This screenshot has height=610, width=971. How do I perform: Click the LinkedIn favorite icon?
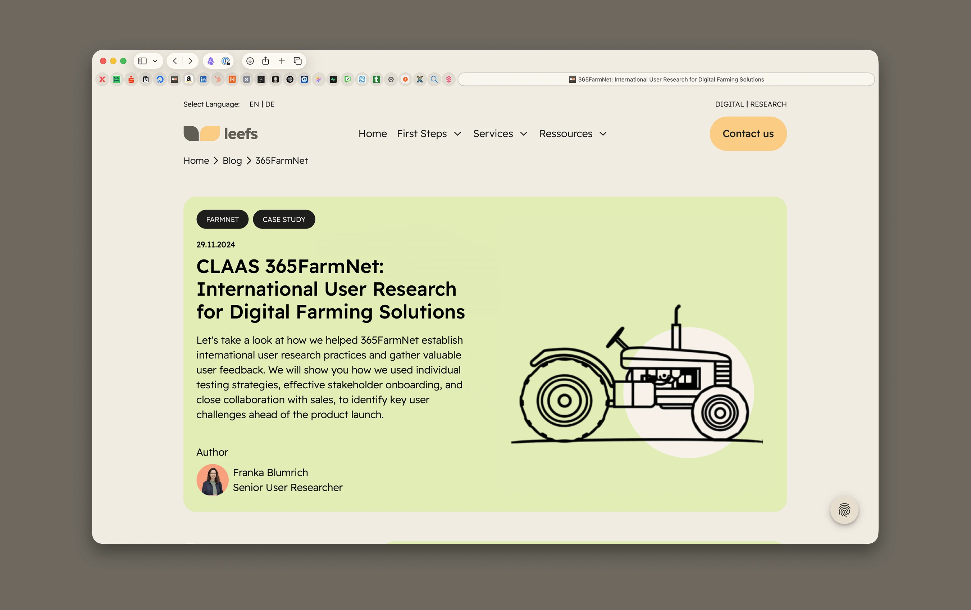[x=203, y=80]
